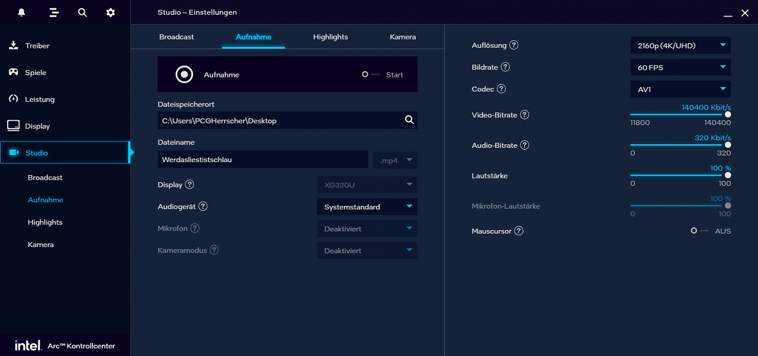Toggle the recording Start switch
The image size is (758, 356).
(371, 75)
